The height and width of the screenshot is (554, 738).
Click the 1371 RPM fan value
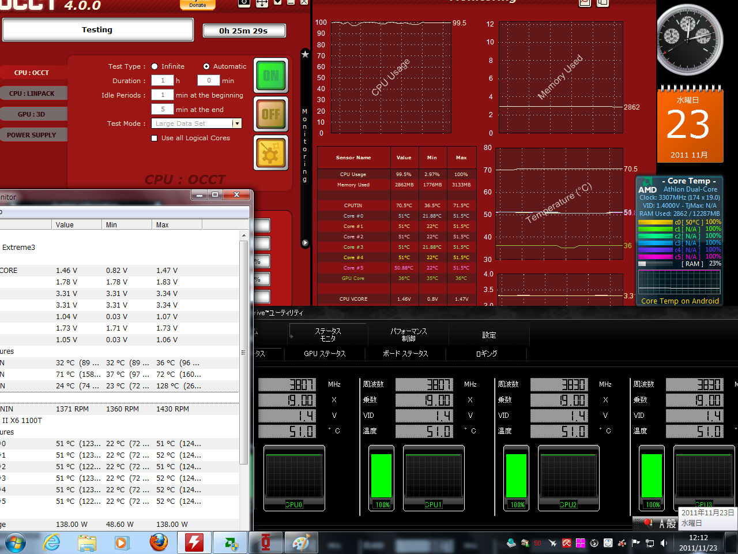click(x=72, y=409)
